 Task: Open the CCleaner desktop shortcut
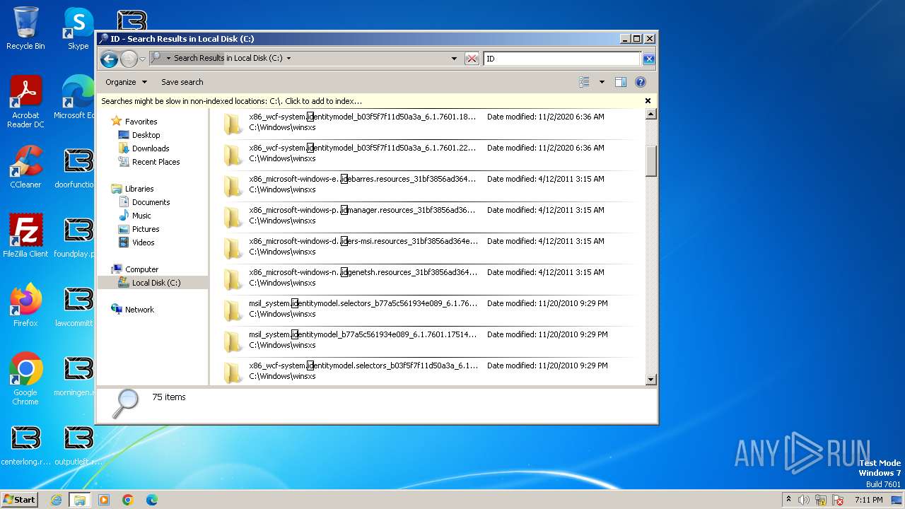25,167
